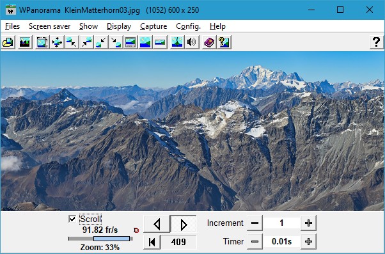Open a panorama file with the folder icon
Screen dimensions: 385x254
click(x=8, y=42)
